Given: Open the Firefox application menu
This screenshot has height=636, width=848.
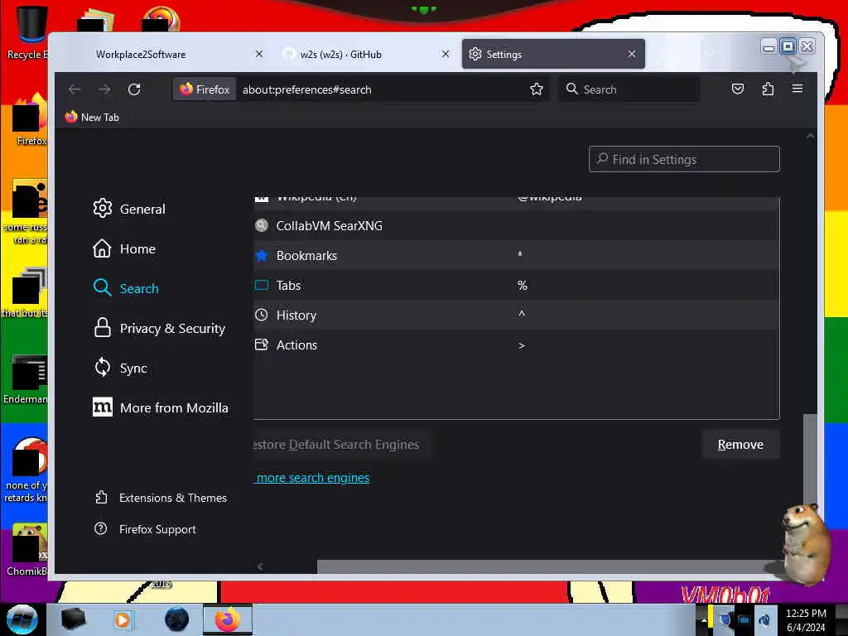Looking at the screenshot, I should (797, 89).
